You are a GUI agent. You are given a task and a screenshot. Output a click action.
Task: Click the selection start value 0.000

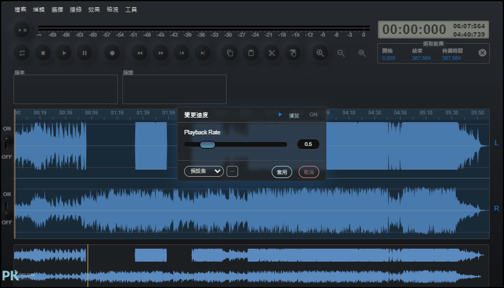[388, 58]
